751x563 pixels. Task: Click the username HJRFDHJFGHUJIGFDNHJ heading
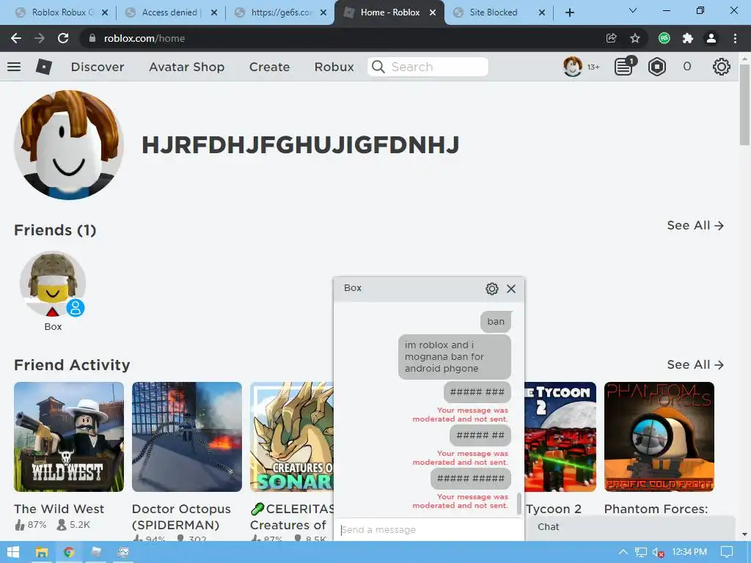300,145
